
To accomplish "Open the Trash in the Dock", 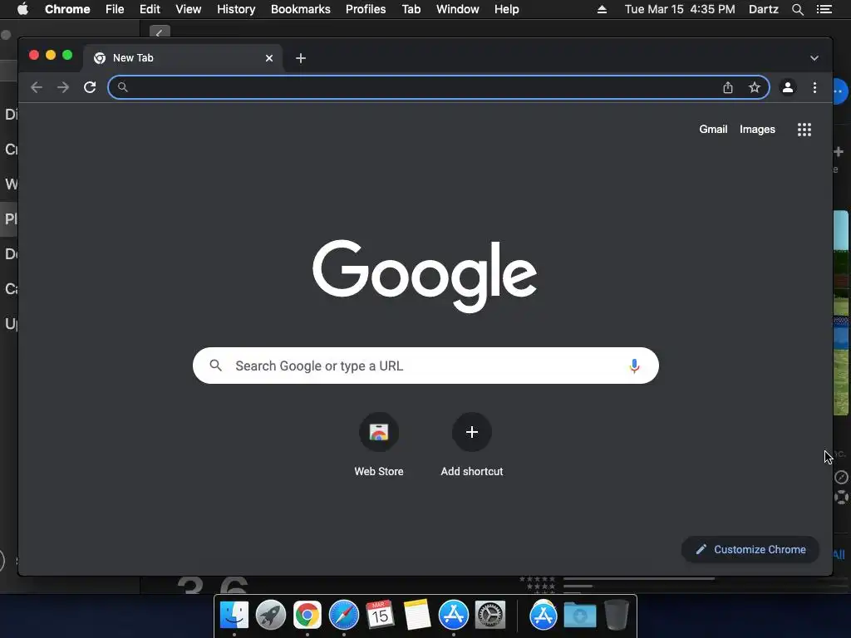I will (617, 616).
